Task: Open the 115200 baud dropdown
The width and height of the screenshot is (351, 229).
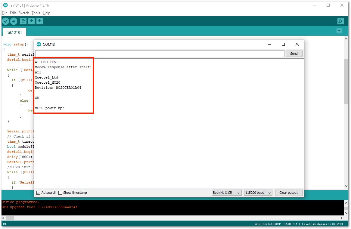Action: point(258,193)
